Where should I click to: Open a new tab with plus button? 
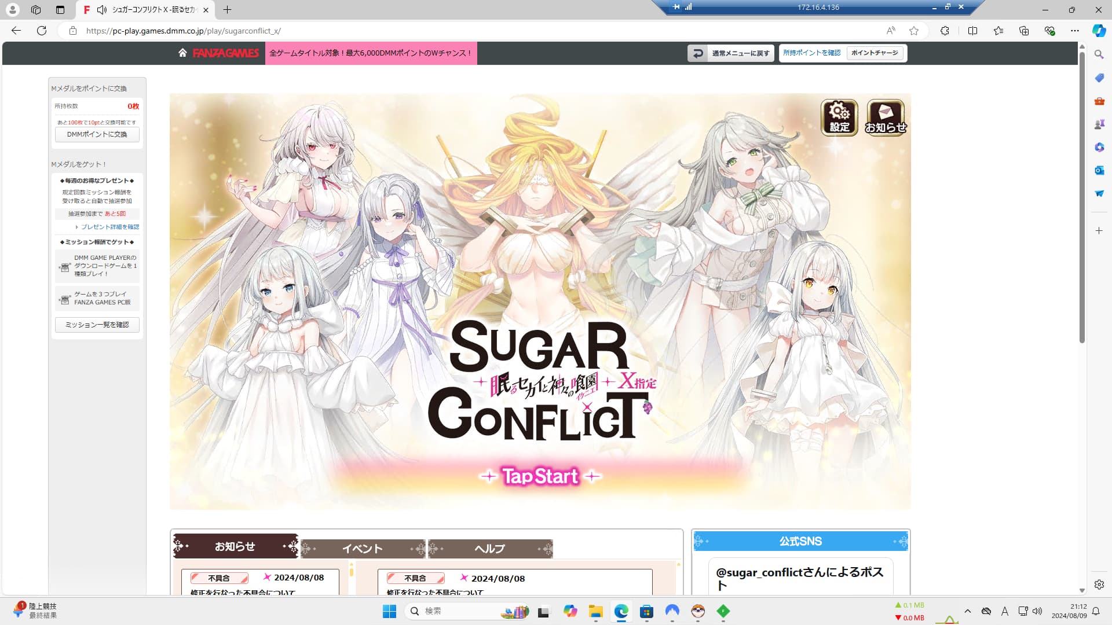tap(227, 10)
